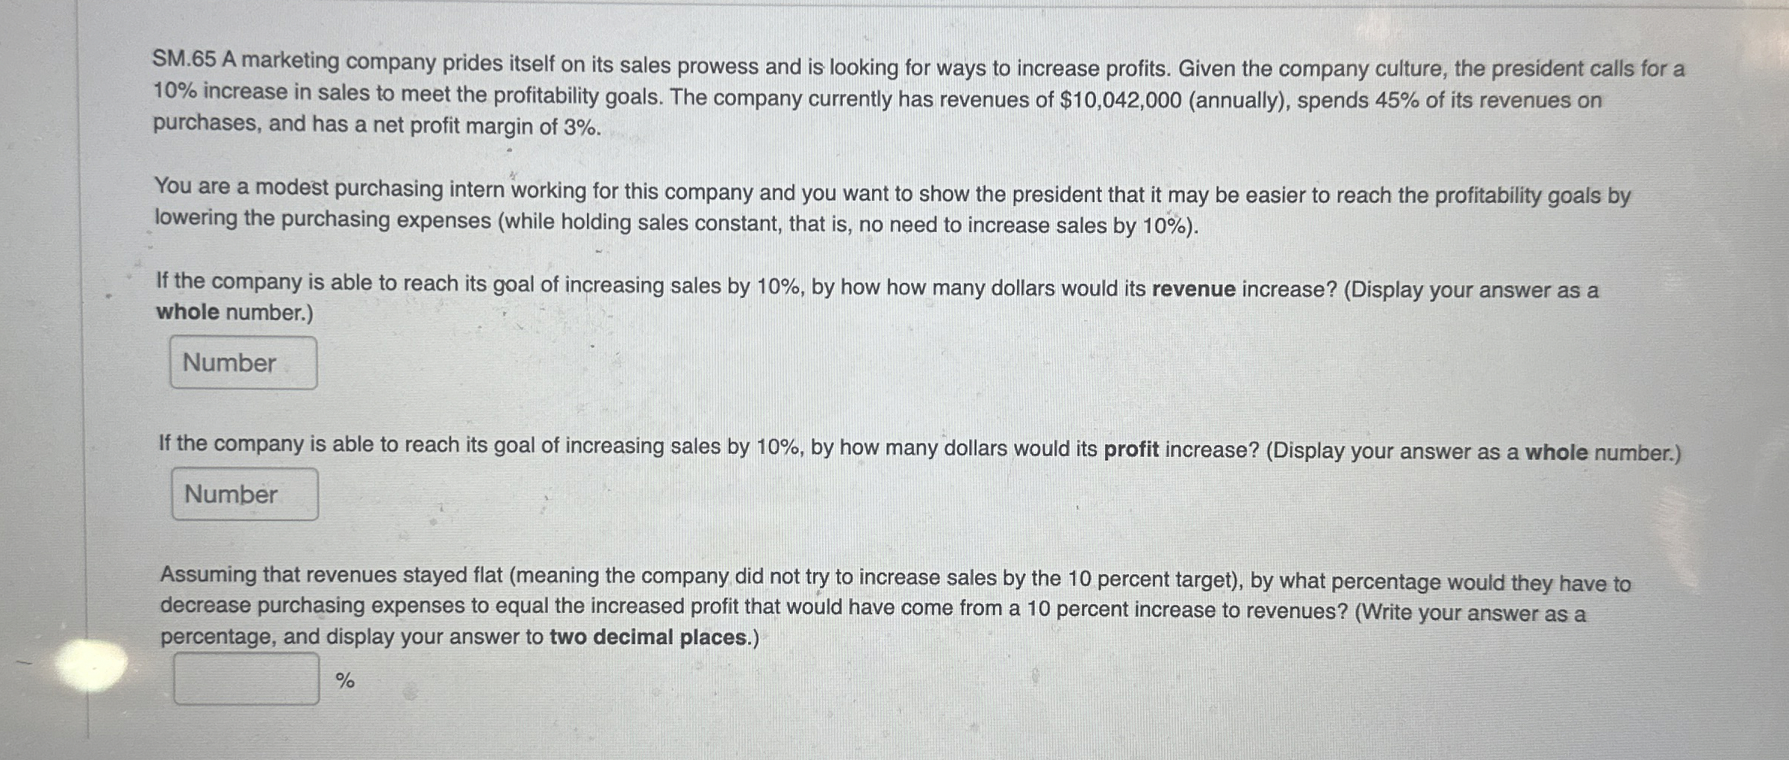
Task: Select the text $10,042,000 in the problem statement
Action: point(1122,98)
